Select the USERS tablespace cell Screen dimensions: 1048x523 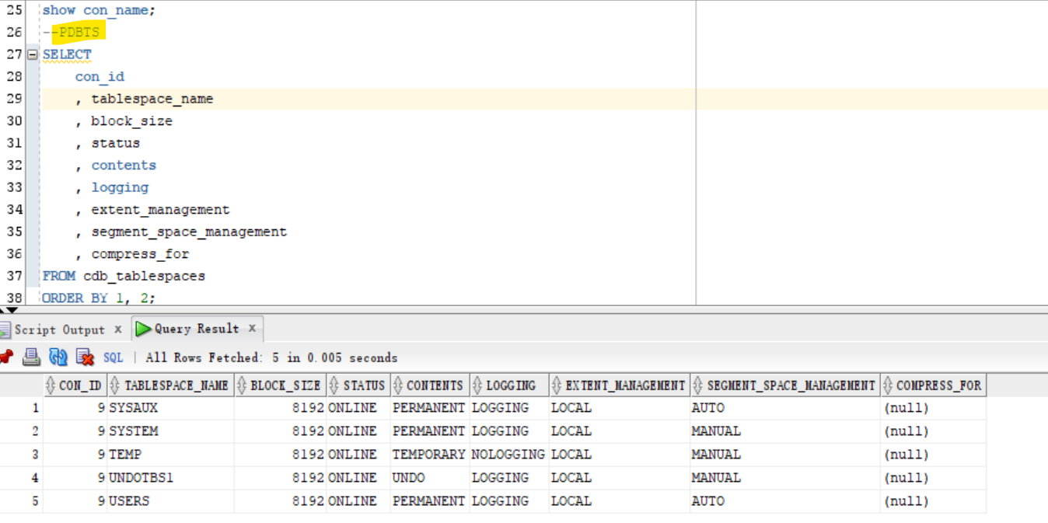pyautogui.click(x=170, y=501)
